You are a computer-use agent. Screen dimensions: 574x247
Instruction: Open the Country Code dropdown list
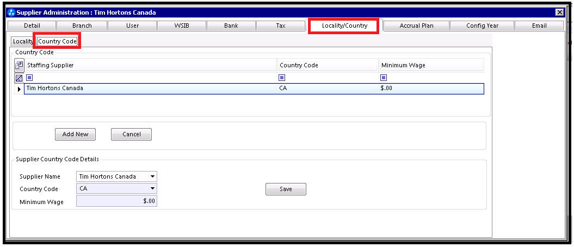coord(152,188)
